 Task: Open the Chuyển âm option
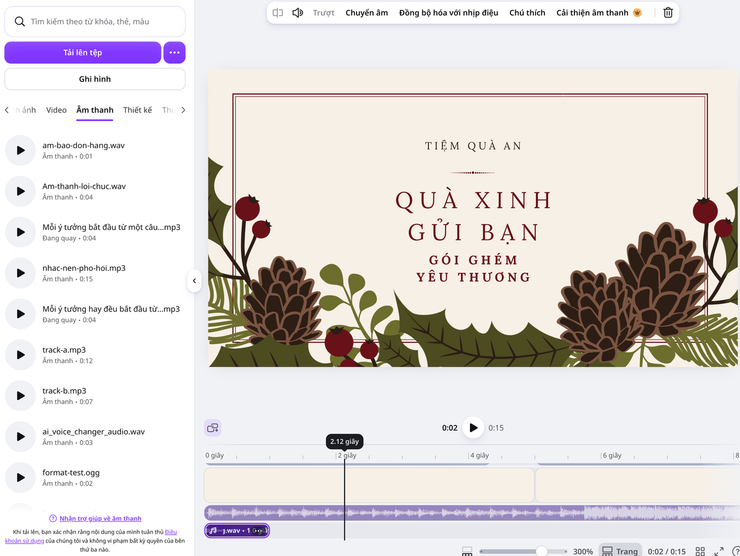tap(366, 13)
